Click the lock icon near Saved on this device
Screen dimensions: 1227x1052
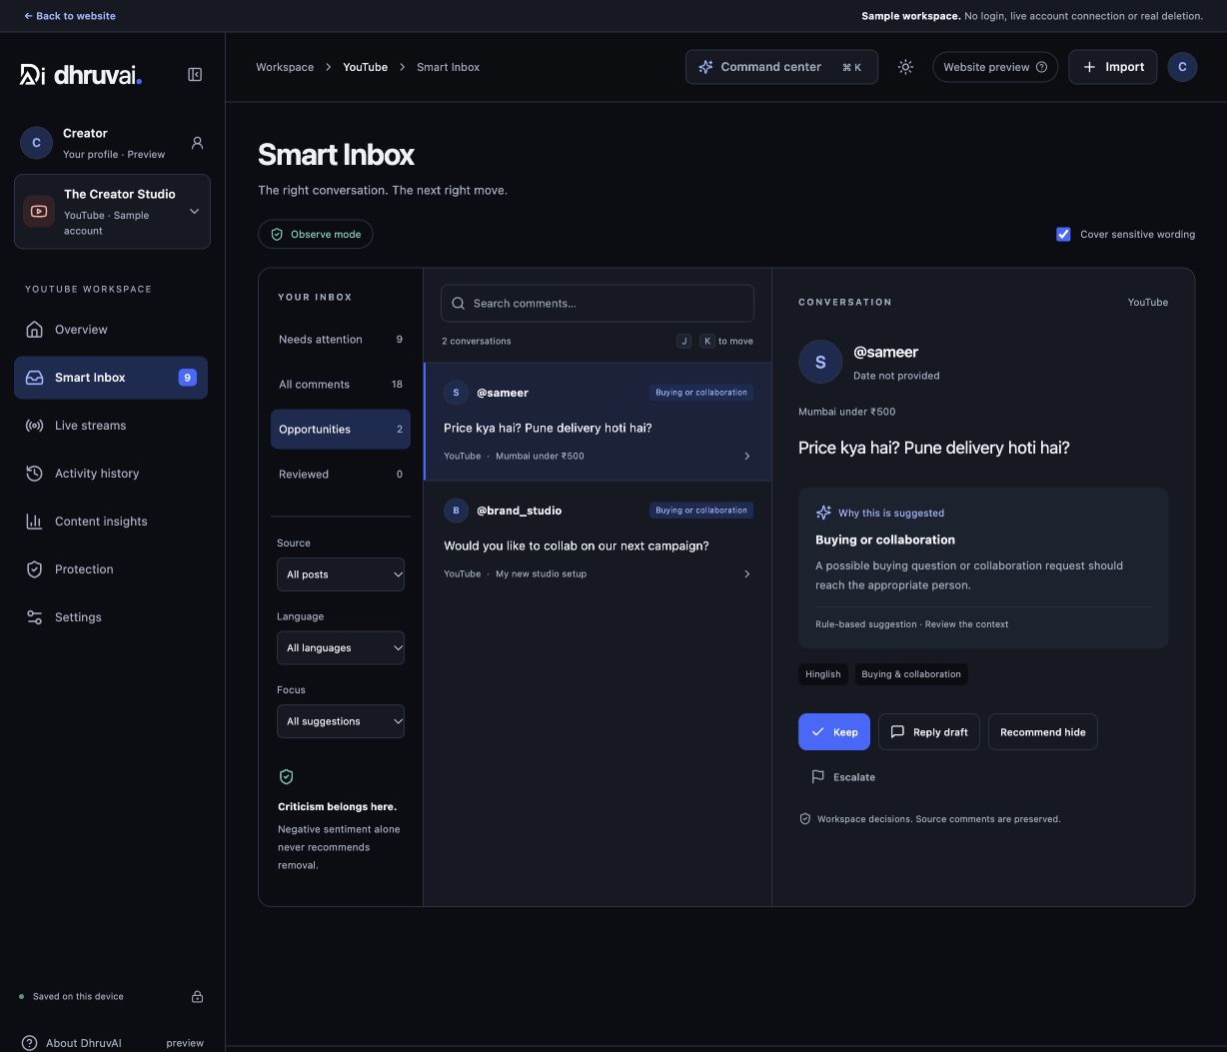point(197,996)
